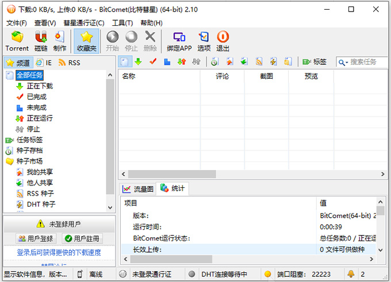Click the RSS torrents icon in the filter bar
Image resolution: width=391 pixels, height=282 pixels.
(259, 61)
